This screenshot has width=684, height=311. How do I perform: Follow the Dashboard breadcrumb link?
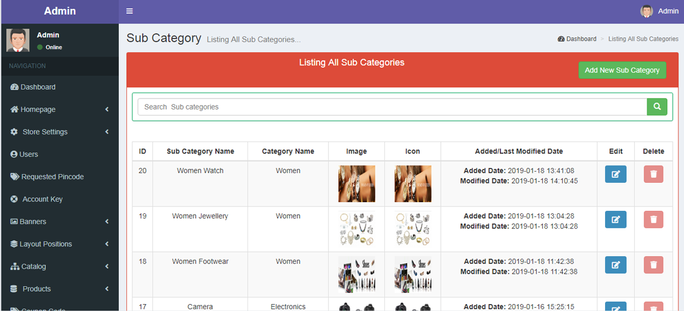(x=576, y=39)
